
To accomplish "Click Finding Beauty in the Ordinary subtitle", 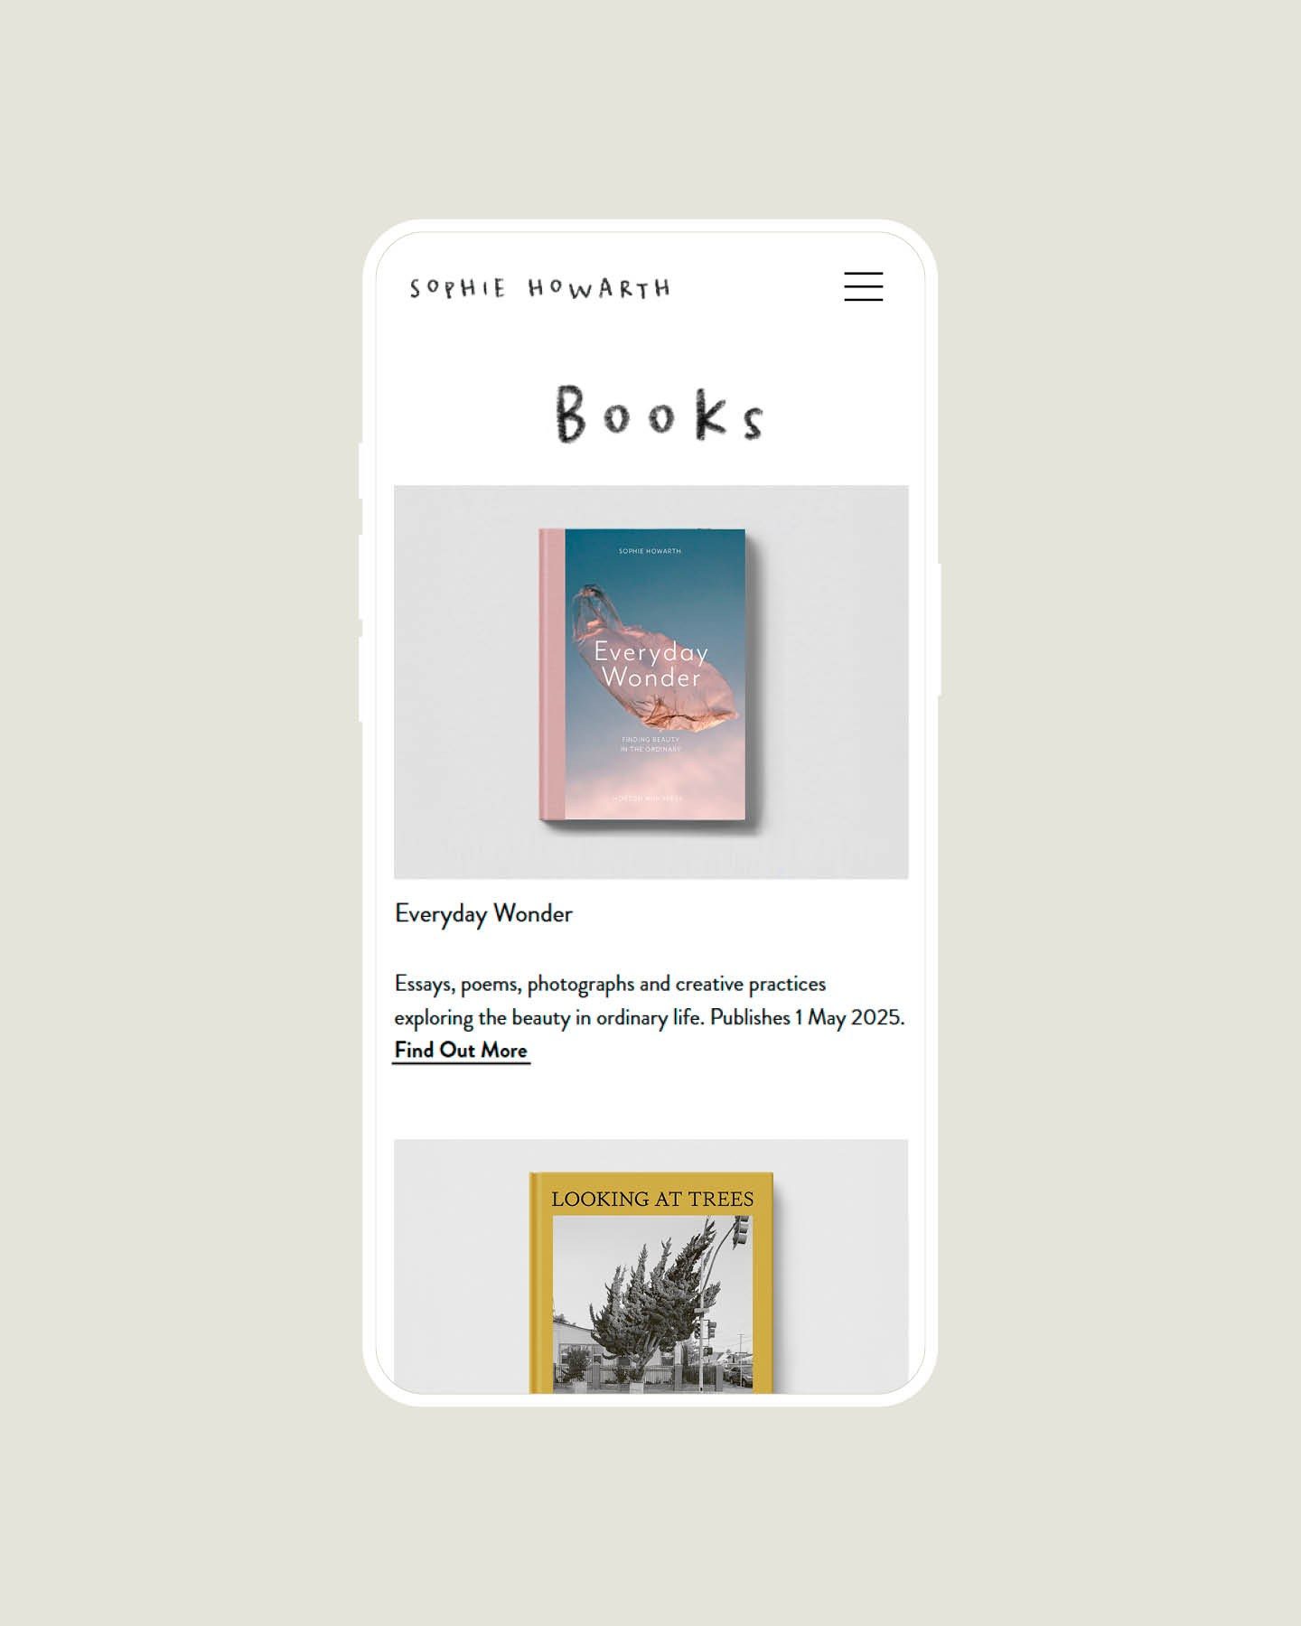I will coord(650,744).
